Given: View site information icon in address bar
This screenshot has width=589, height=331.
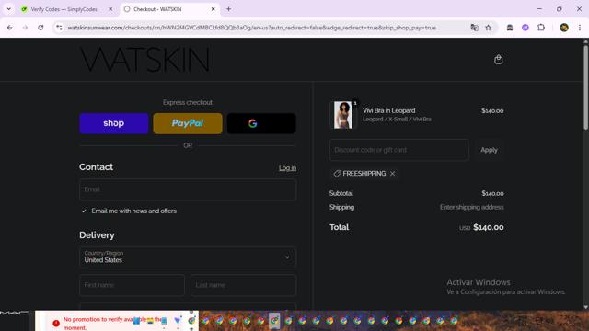Looking at the screenshot, I should [x=59, y=28].
